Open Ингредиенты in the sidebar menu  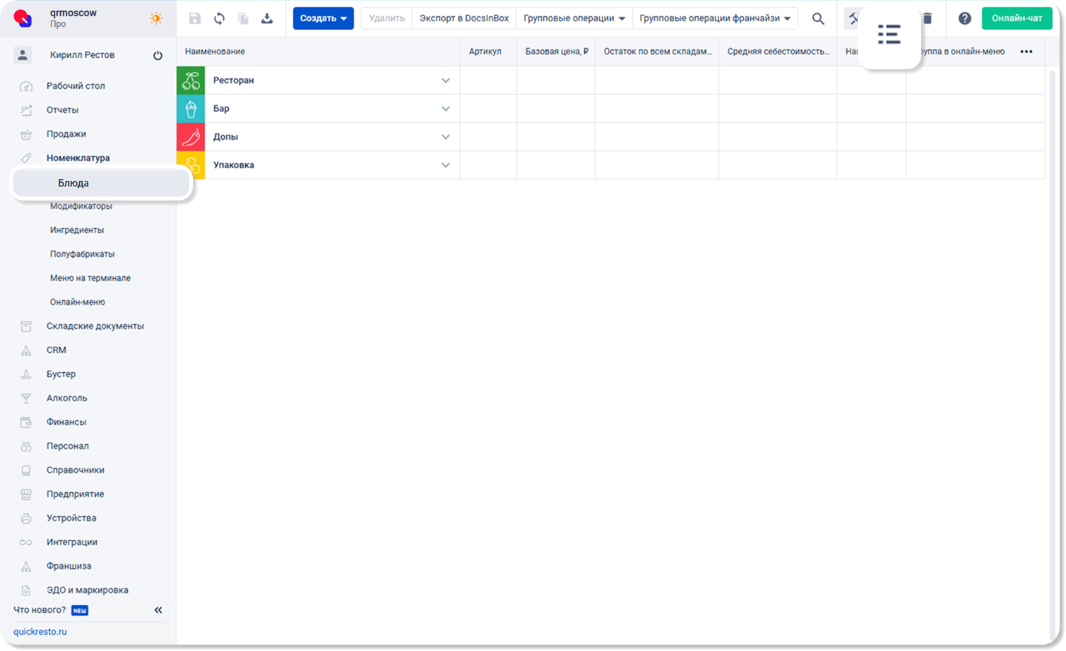[77, 230]
